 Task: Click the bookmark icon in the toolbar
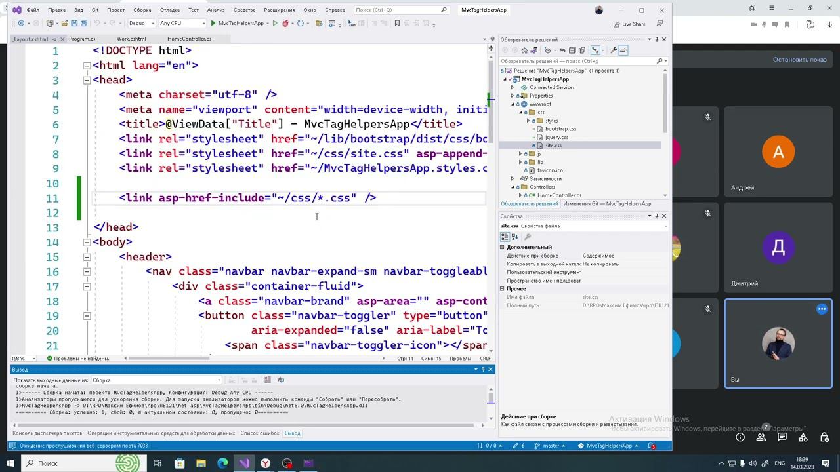(397, 24)
